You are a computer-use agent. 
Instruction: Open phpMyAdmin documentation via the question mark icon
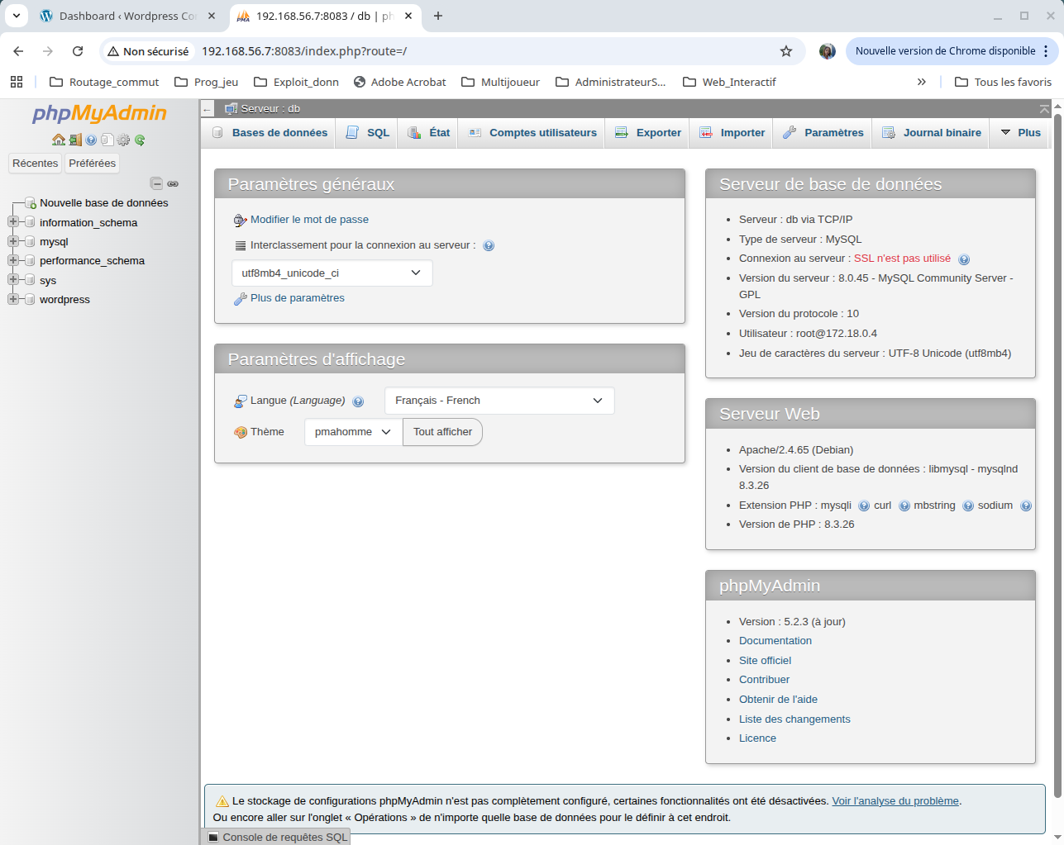(x=91, y=140)
